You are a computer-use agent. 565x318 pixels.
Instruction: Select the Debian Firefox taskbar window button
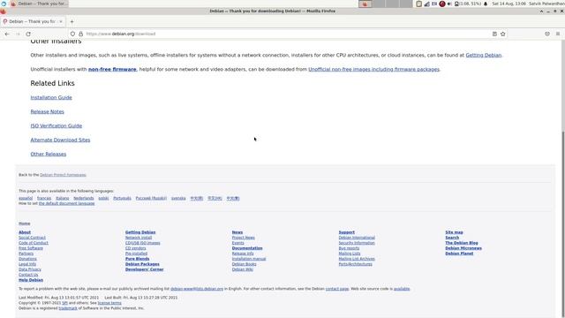tap(39, 4)
